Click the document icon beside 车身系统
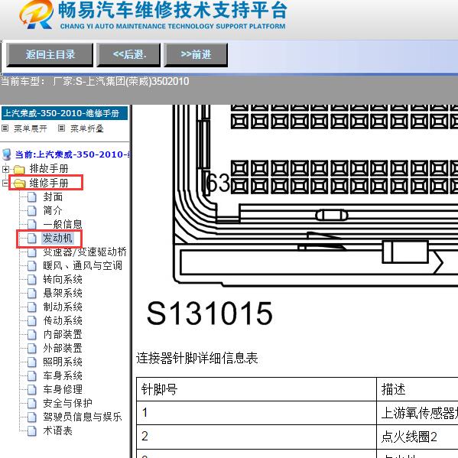 tap(32, 375)
